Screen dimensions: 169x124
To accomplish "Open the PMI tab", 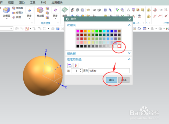I will click(44, 2).
